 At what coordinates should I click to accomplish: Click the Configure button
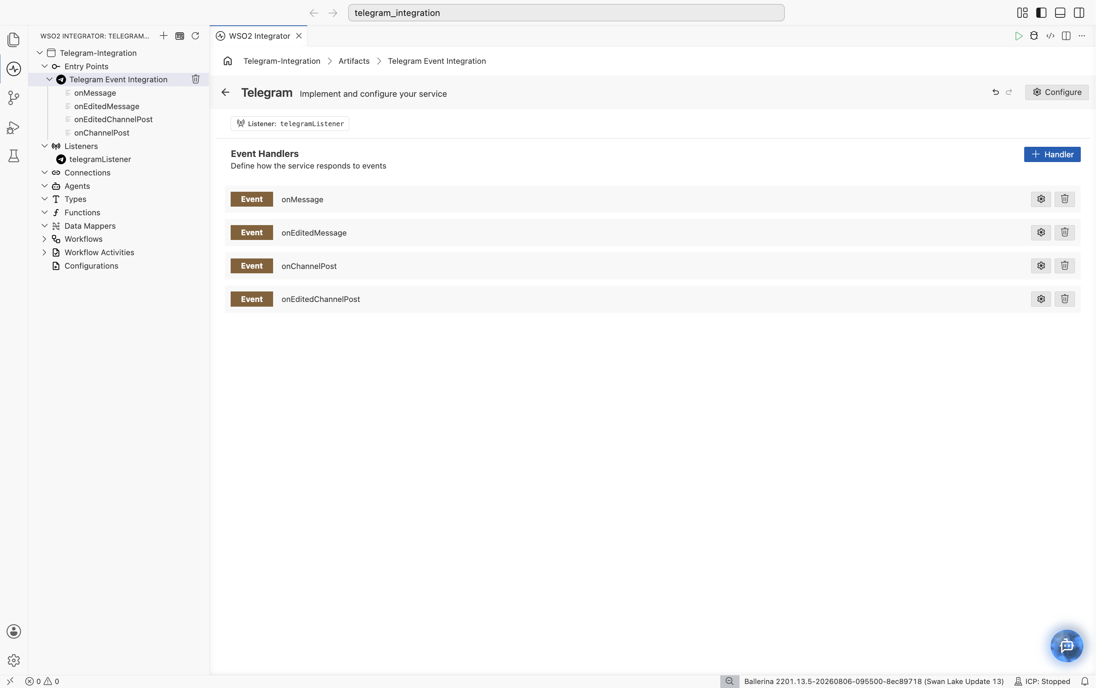coord(1056,92)
